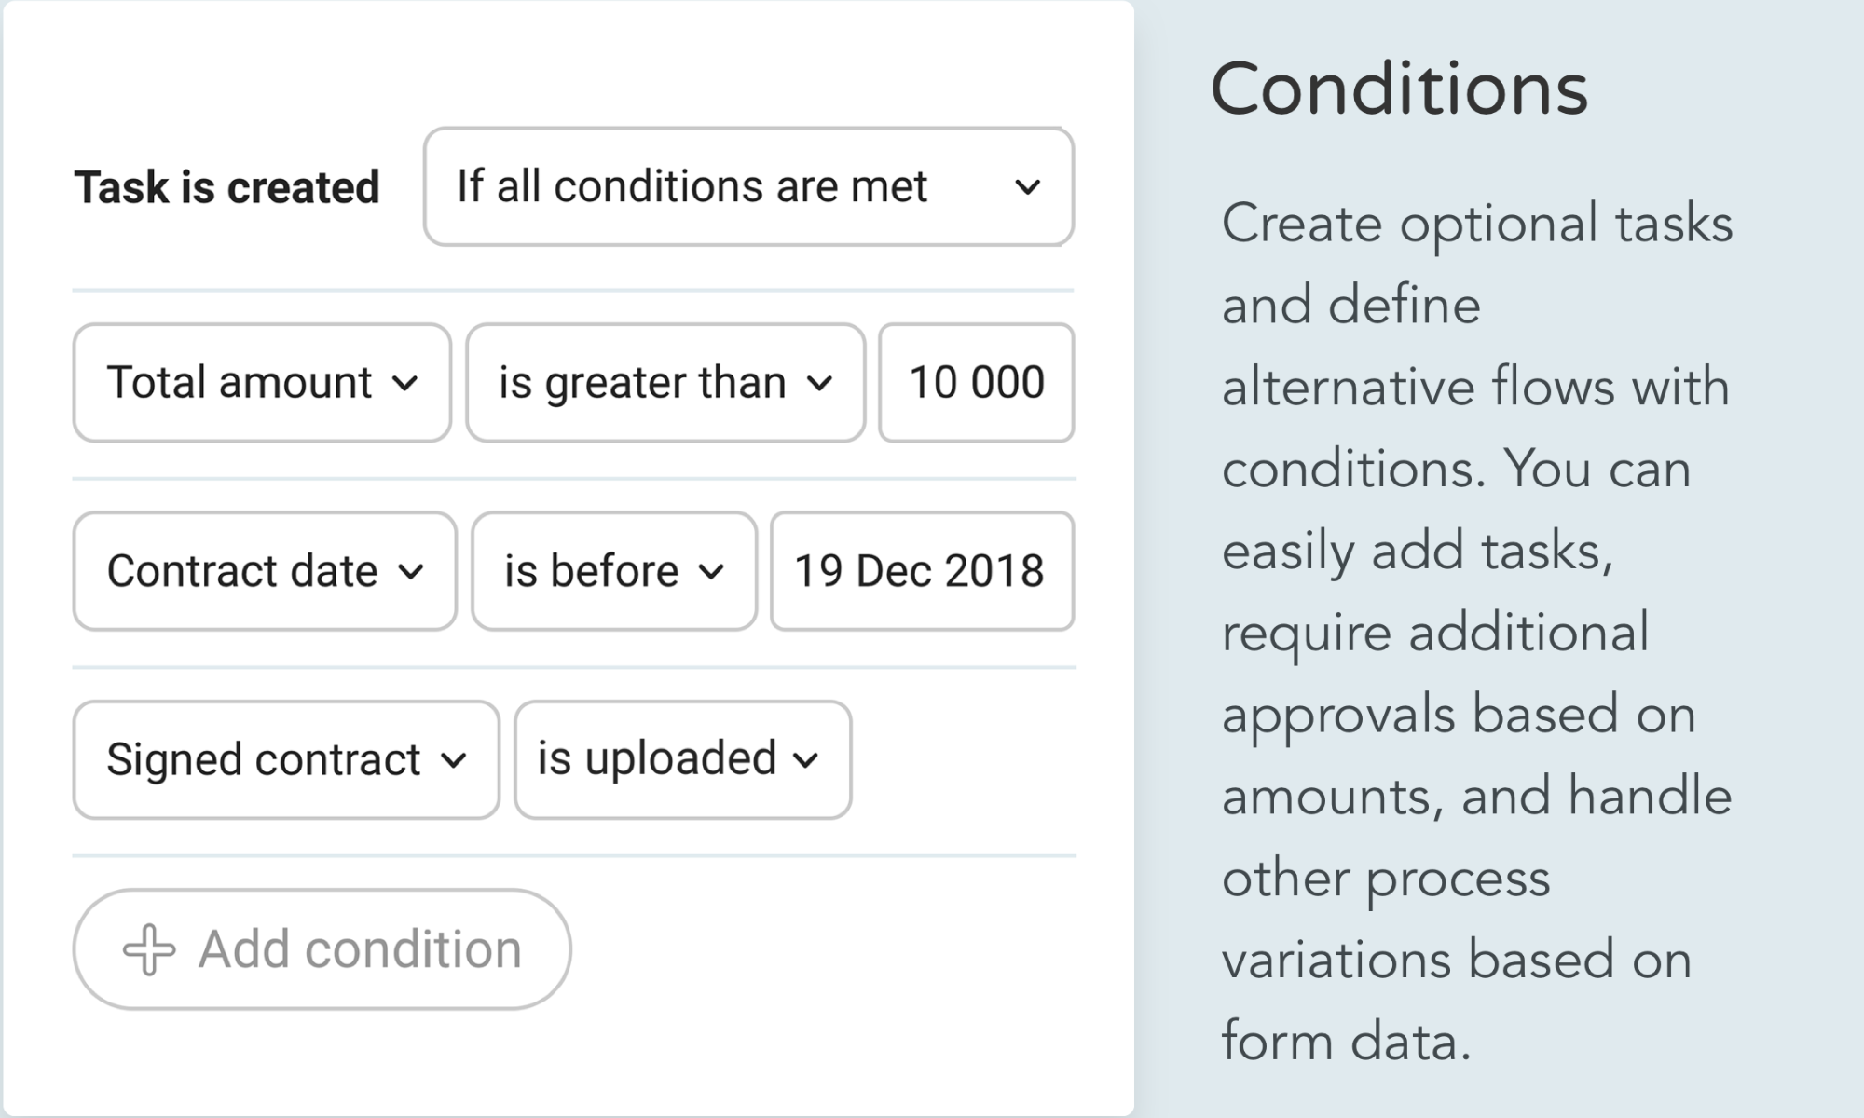The width and height of the screenshot is (1864, 1118).
Task: Focus the 10 000 amount value field
Action: pyautogui.click(x=976, y=383)
